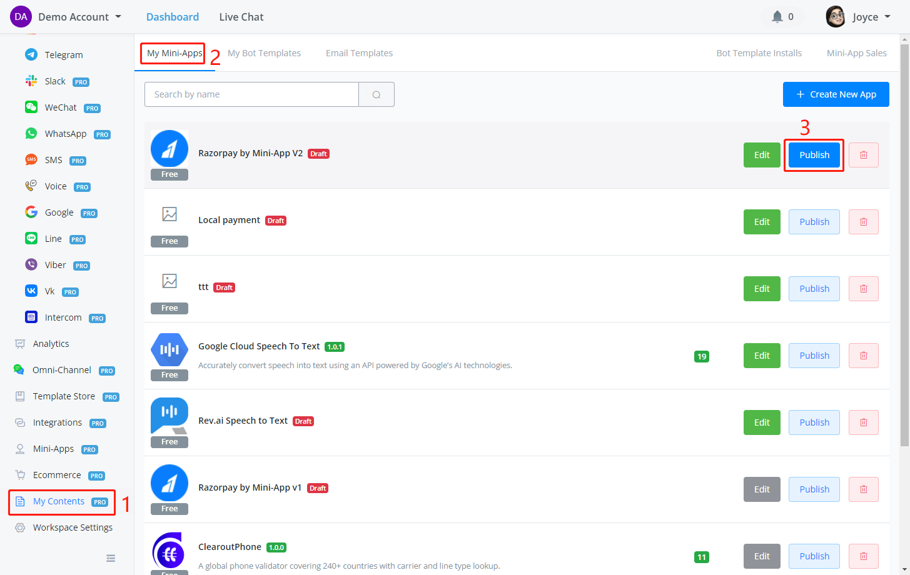Click the Search by name field
This screenshot has height=575, width=910.
pyautogui.click(x=251, y=94)
